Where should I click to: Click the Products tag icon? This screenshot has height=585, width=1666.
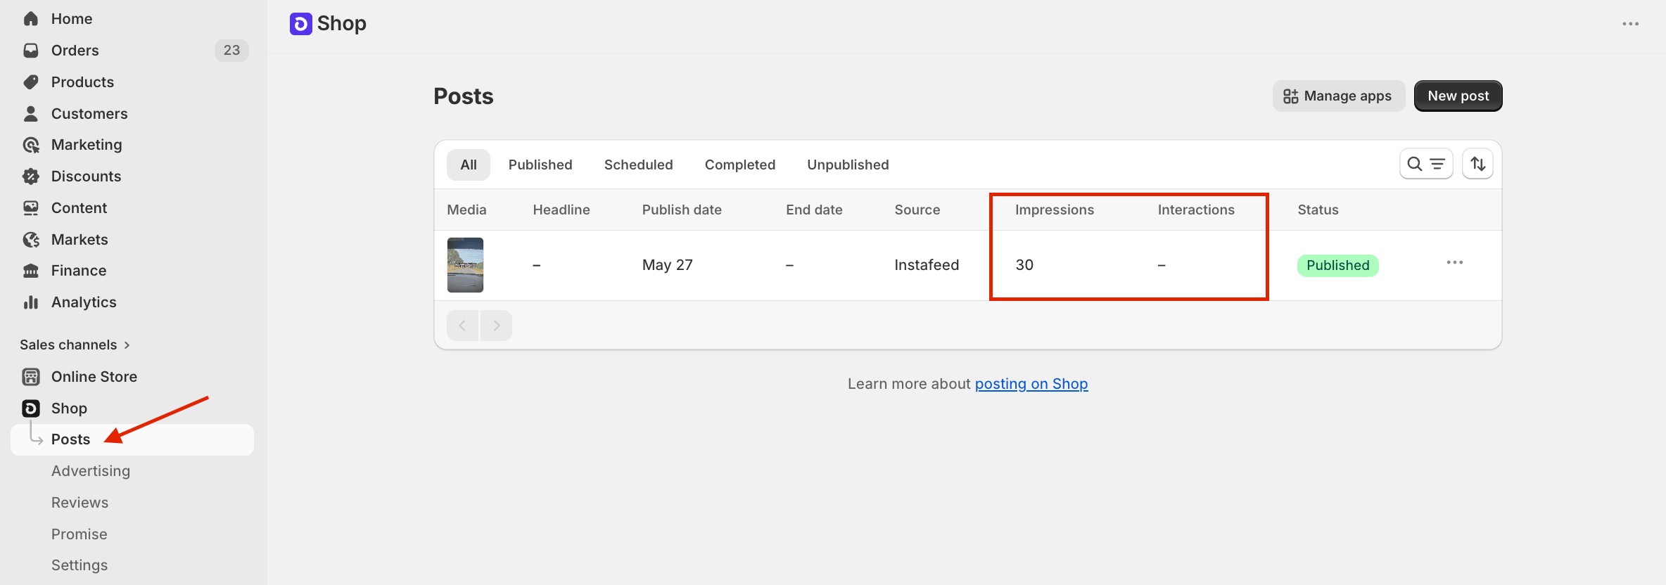click(x=31, y=82)
